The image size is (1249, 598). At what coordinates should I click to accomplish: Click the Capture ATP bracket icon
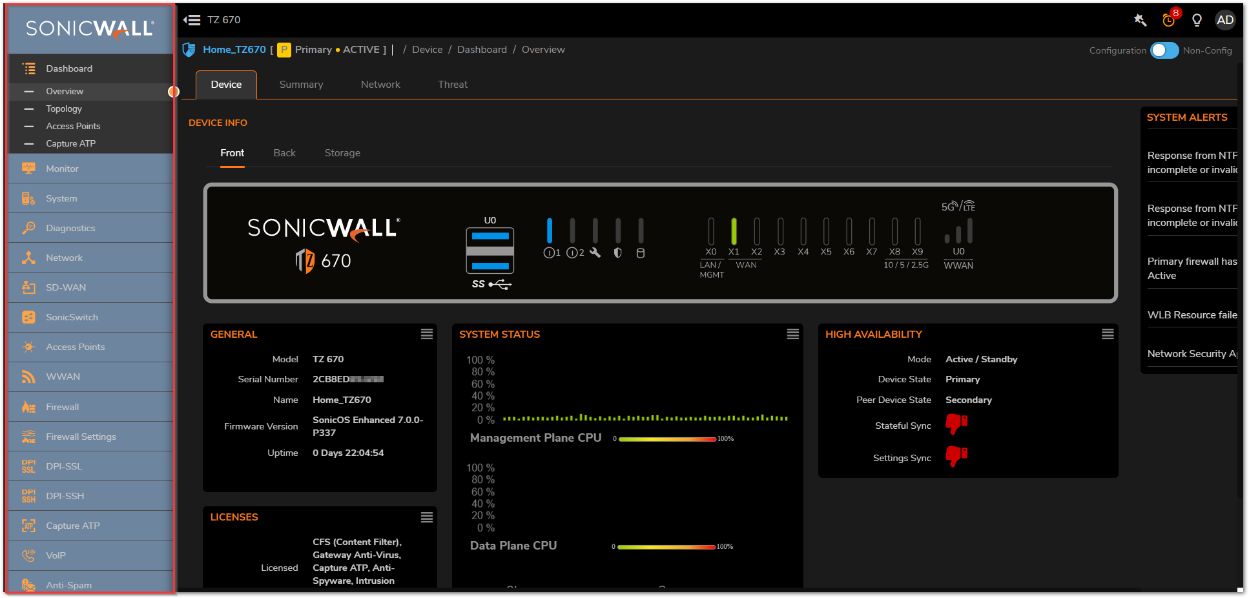[28, 526]
